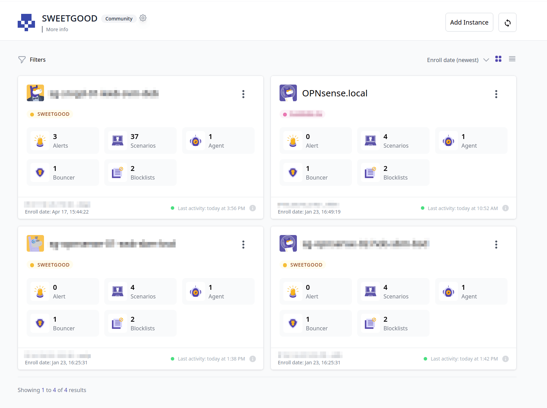This screenshot has height=408, width=547.
Task: Click blurred pink tag on OPNsense.local card
Action: click(x=302, y=114)
